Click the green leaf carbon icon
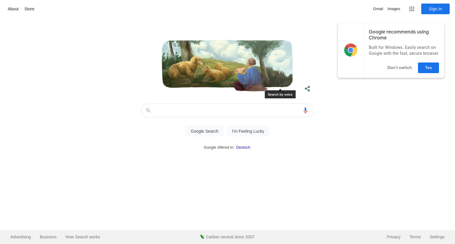 tap(202, 237)
